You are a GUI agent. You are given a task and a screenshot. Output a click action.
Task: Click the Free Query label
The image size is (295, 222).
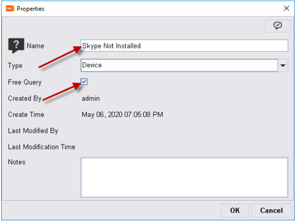(x=24, y=82)
